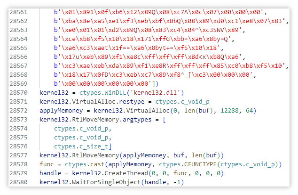Screen dimensions: 298x195
Task: Select line number 28576
Action: coord(19,146)
